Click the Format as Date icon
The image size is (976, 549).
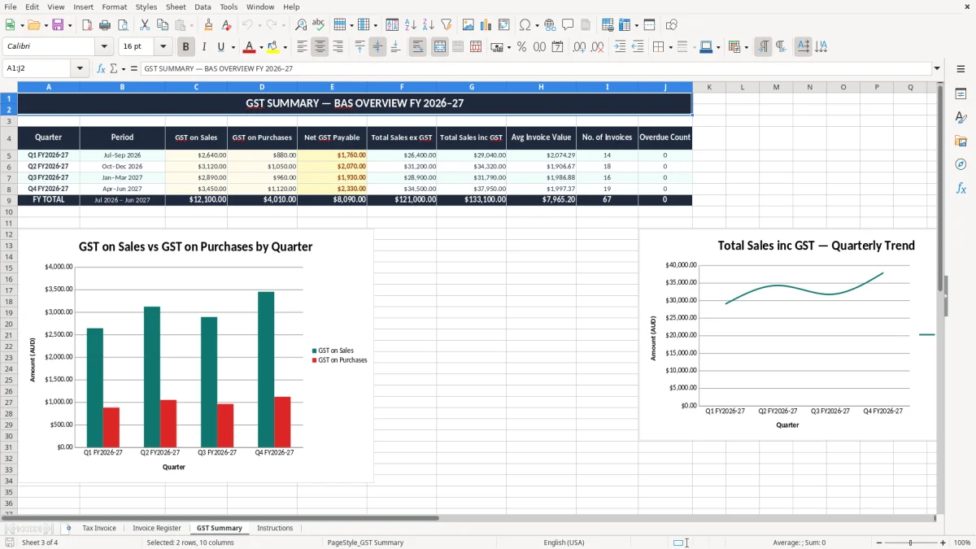click(558, 47)
